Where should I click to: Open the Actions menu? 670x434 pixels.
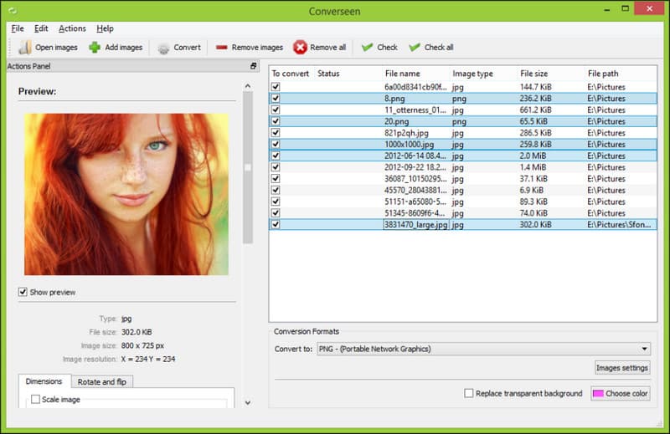(x=72, y=28)
